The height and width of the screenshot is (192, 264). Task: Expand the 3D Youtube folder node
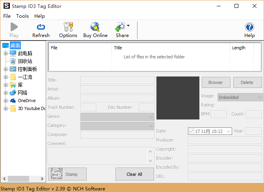click(x=6, y=108)
